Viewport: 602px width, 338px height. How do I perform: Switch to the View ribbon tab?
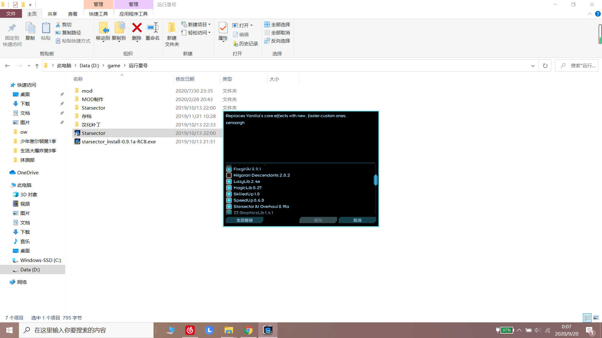pos(72,14)
